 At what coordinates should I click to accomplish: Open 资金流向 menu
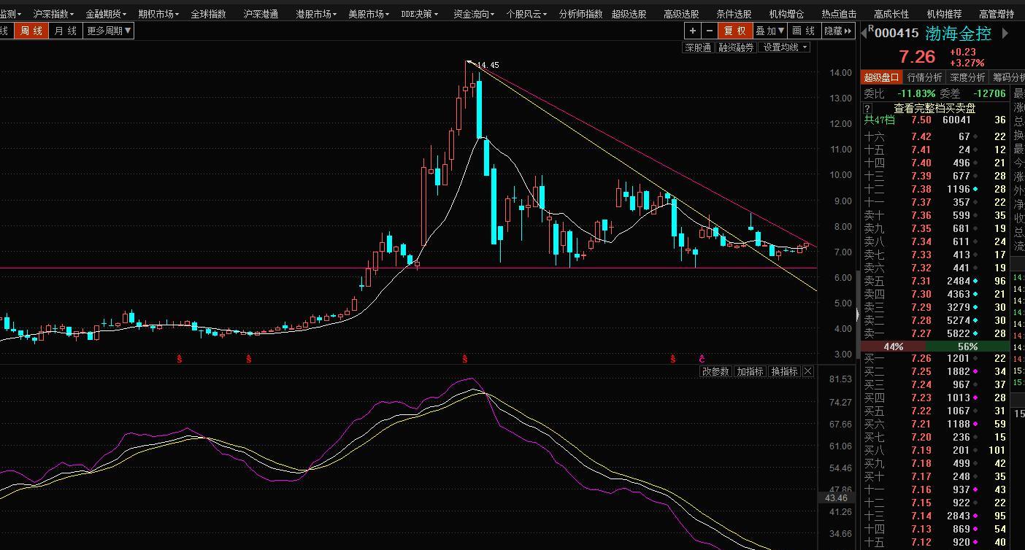coord(474,14)
